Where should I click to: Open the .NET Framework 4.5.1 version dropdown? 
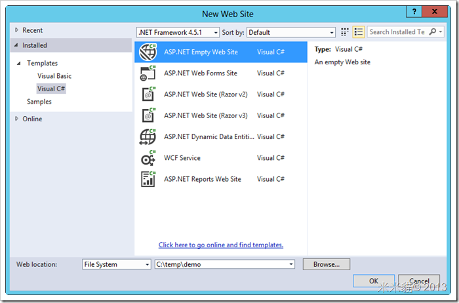click(x=178, y=32)
